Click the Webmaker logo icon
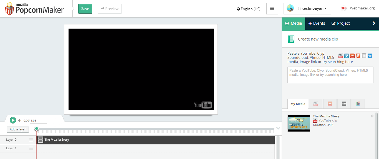The image size is (379, 159). coord(344,9)
